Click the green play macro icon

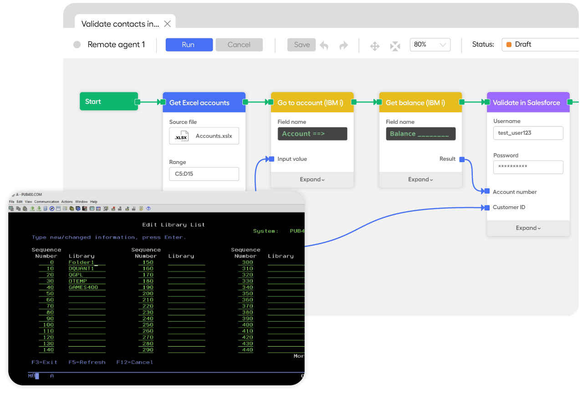(127, 209)
